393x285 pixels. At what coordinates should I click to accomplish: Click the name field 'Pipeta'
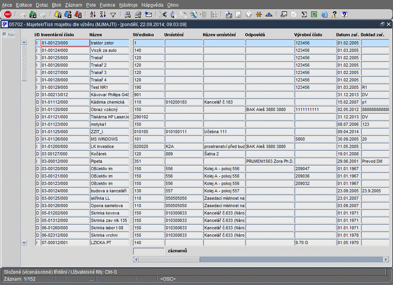pos(109,161)
